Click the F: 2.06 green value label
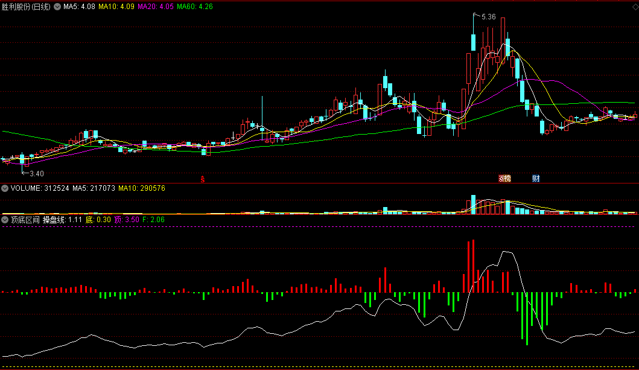The width and height of the screenshot is (639, 370). (154, 220)
